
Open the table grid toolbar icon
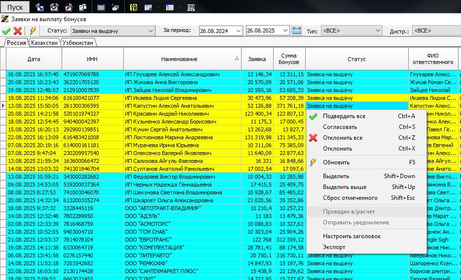click(101, 7)
